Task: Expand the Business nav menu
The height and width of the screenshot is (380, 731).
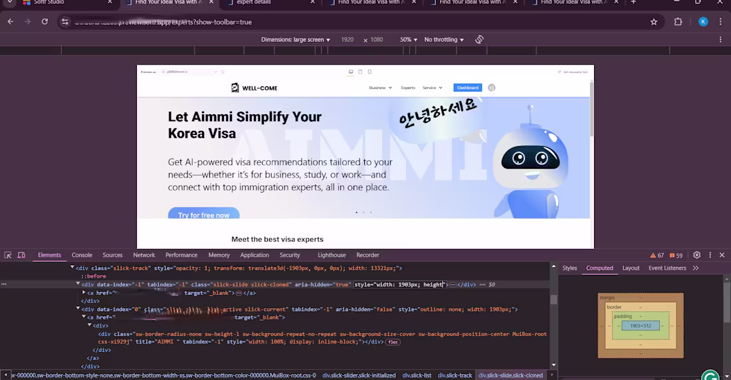Action: pos(380,88)
